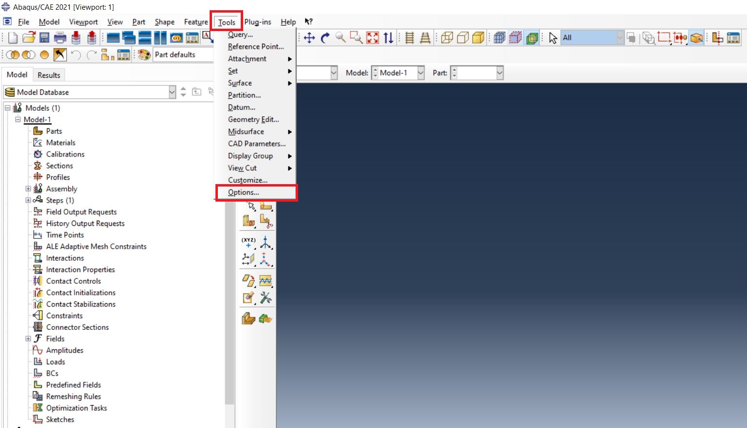Viewport: 747px width, 428px height.
Task: Click the Save Model Database icon
Action: click(45, 38)
